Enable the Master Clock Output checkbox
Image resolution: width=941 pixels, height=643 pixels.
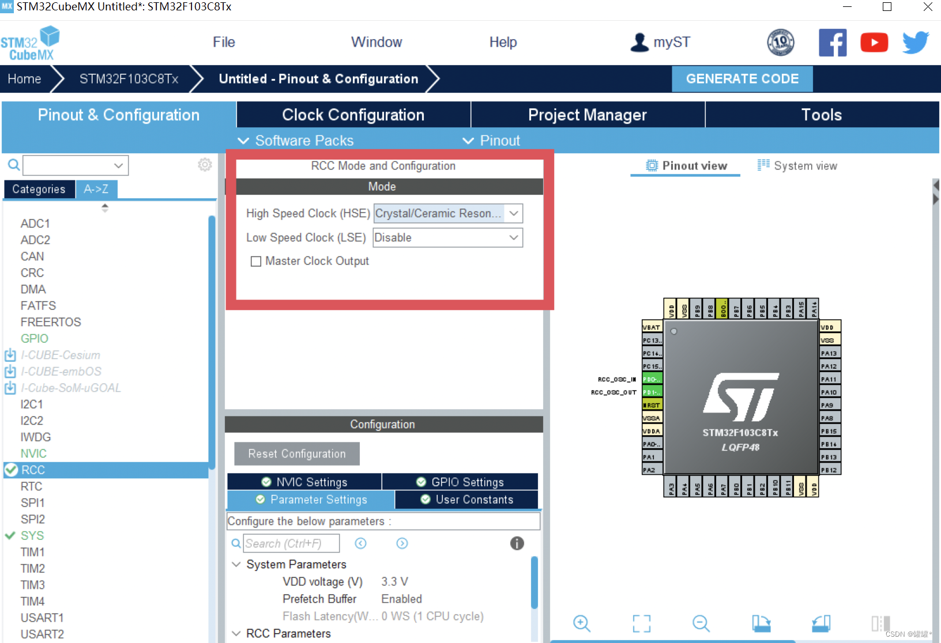(x=256, y=262)
